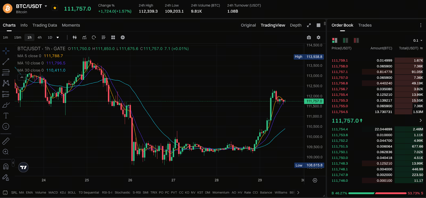Show both bids and asks view
Image resolution: width=426 pixels, height=198 pixels.
coord(335,40)
